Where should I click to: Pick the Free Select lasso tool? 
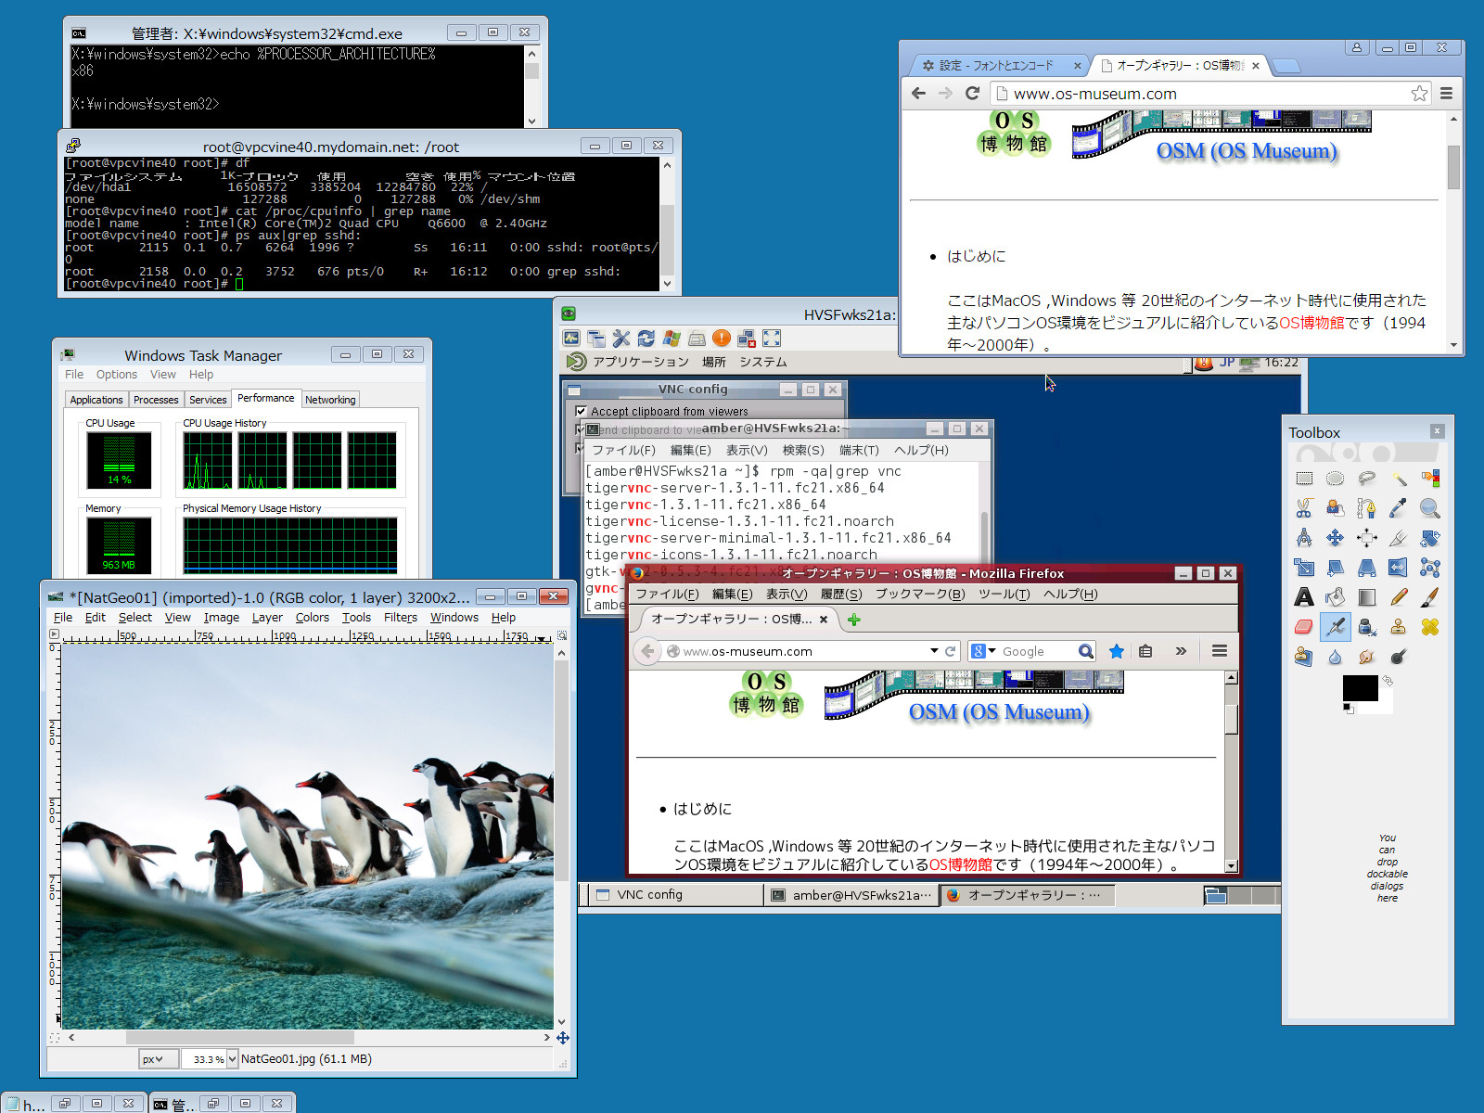(x=1367, y=479)
